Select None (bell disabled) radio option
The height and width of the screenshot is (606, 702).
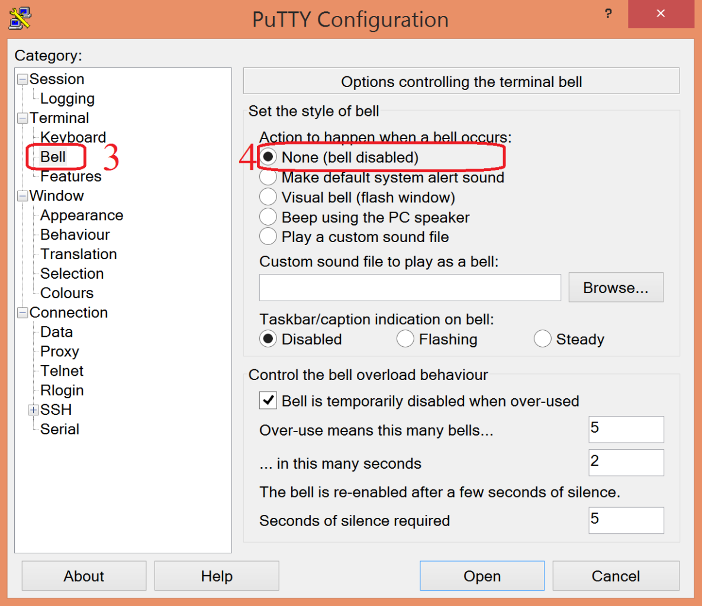tap(268, 157)
